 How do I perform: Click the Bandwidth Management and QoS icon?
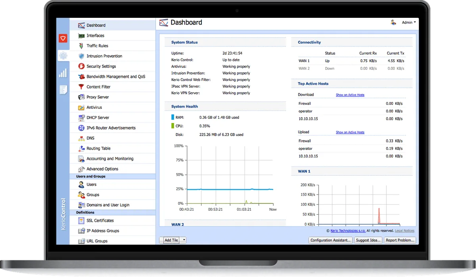click(81, 77)
